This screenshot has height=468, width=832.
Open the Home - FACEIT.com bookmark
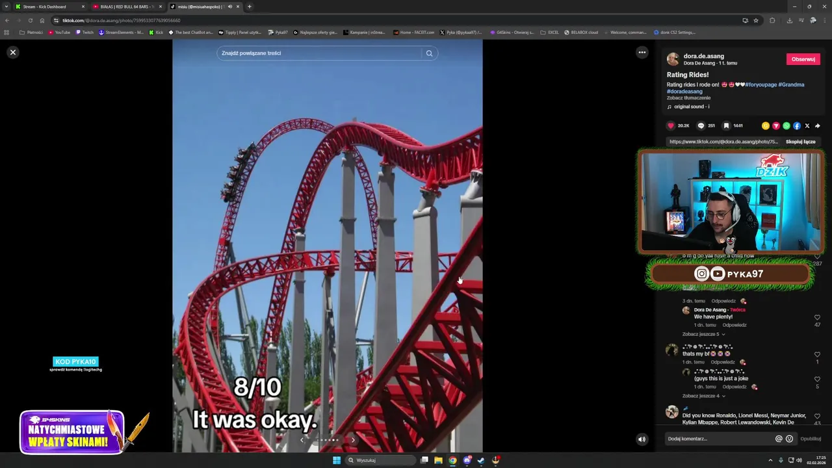[x=413, y=32]
